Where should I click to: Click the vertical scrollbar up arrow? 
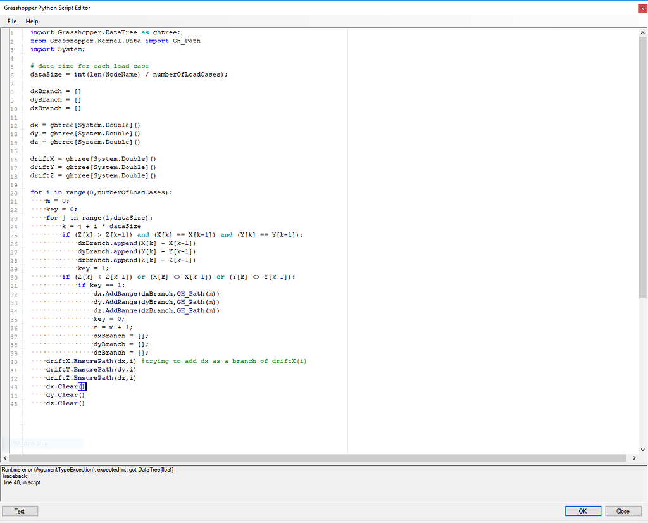(x=642, y=32)
